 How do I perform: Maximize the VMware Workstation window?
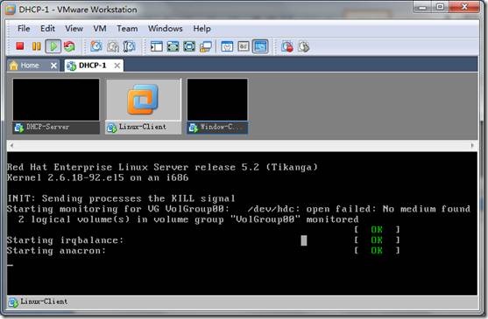click(440, 7)
